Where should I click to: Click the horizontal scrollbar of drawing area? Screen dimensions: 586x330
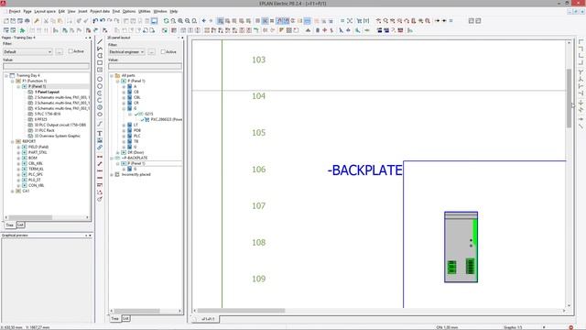[x=241, y=311]
